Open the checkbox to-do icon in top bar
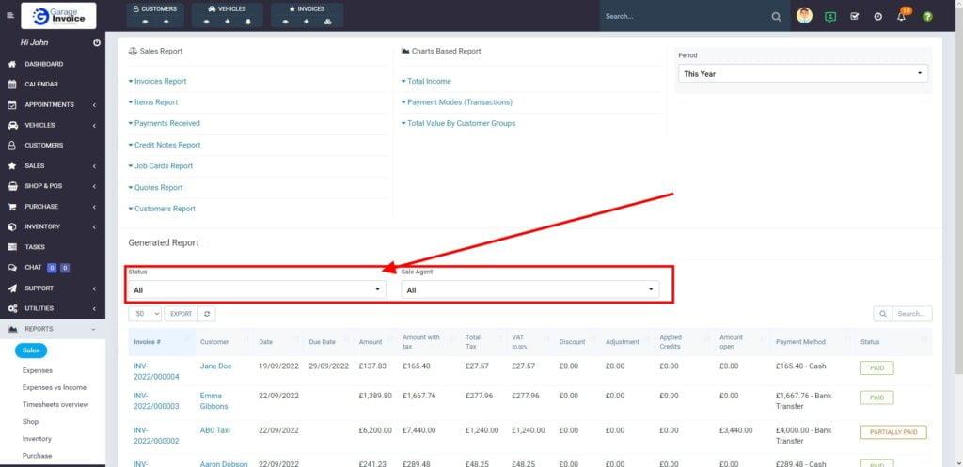 tap(854, 16)
